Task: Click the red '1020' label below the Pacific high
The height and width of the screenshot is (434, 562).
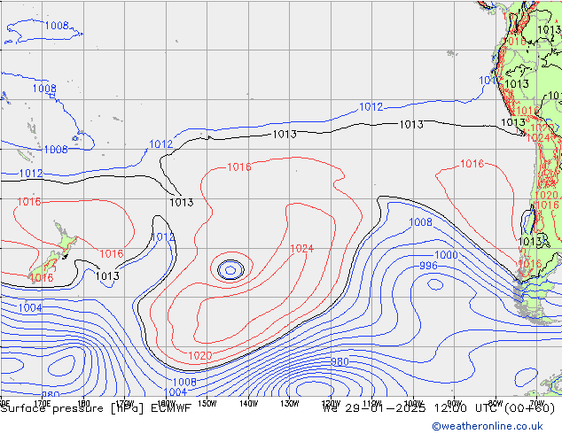Action: [x=200, y=355]
